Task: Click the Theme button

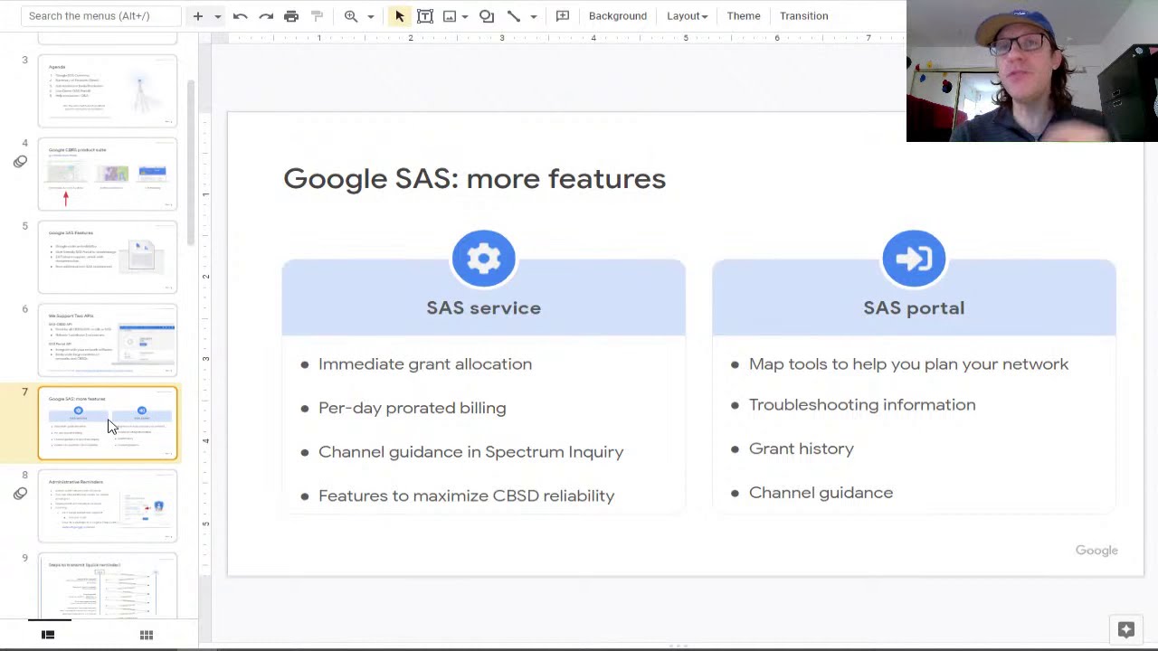Action: 744,16
